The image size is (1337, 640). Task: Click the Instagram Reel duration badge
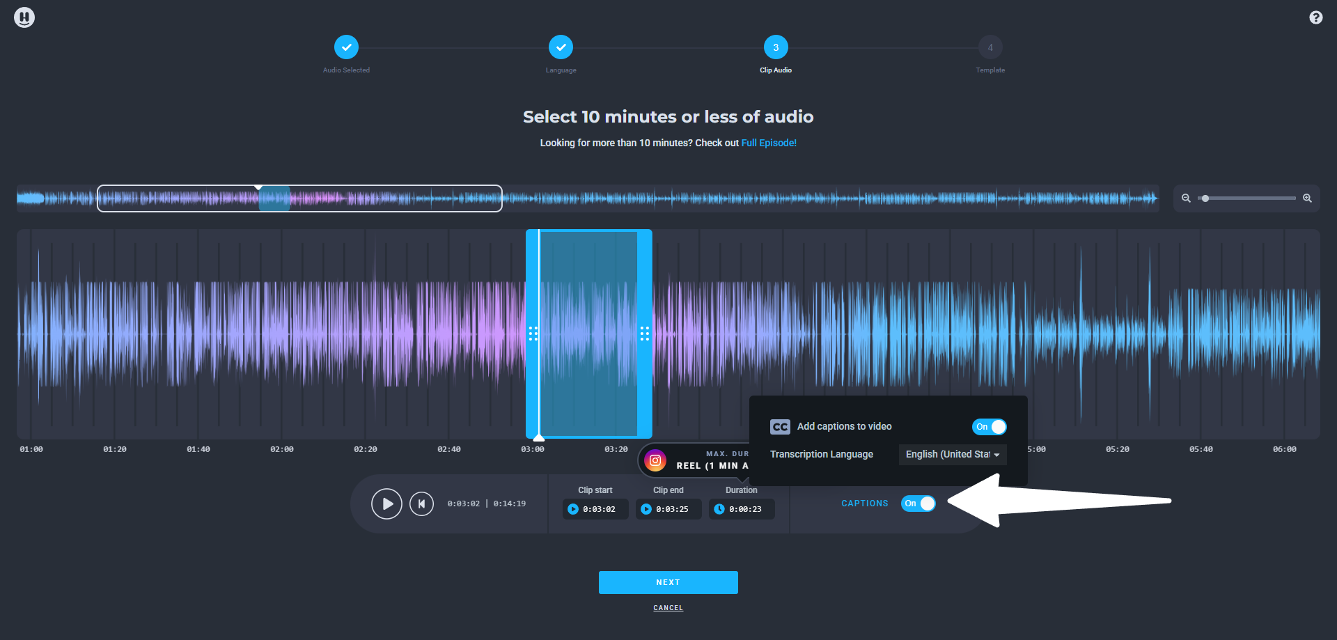[x=694, y=460]
